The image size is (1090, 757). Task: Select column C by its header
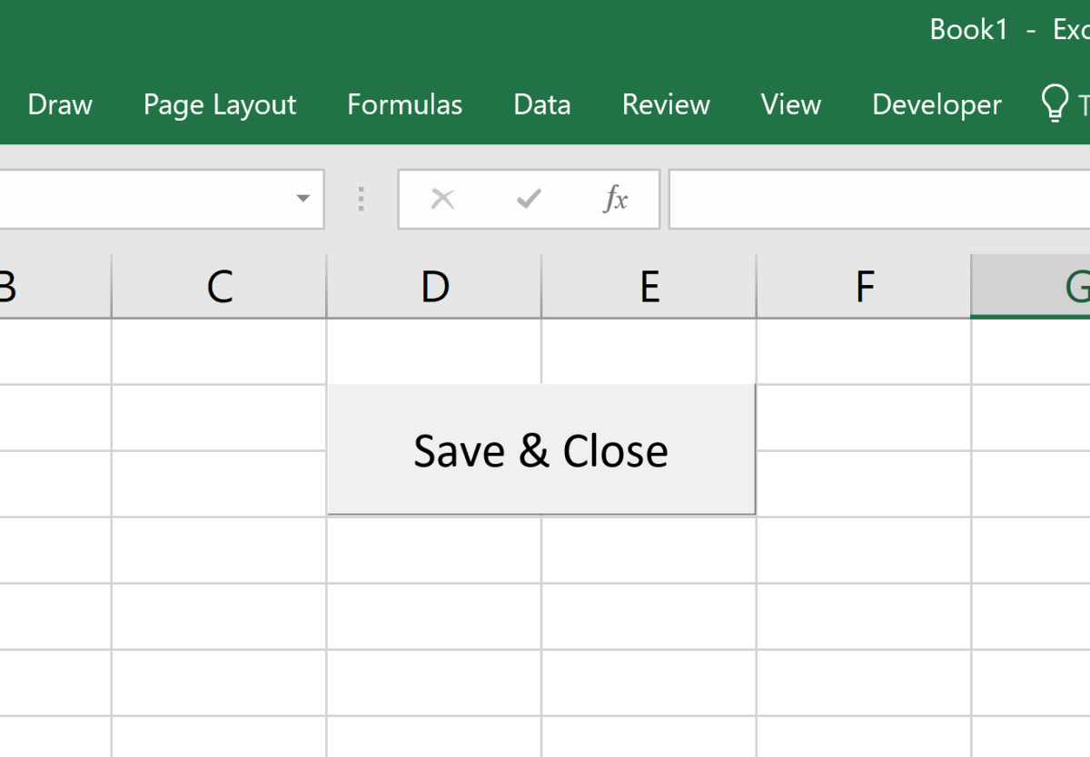(218, 285)
